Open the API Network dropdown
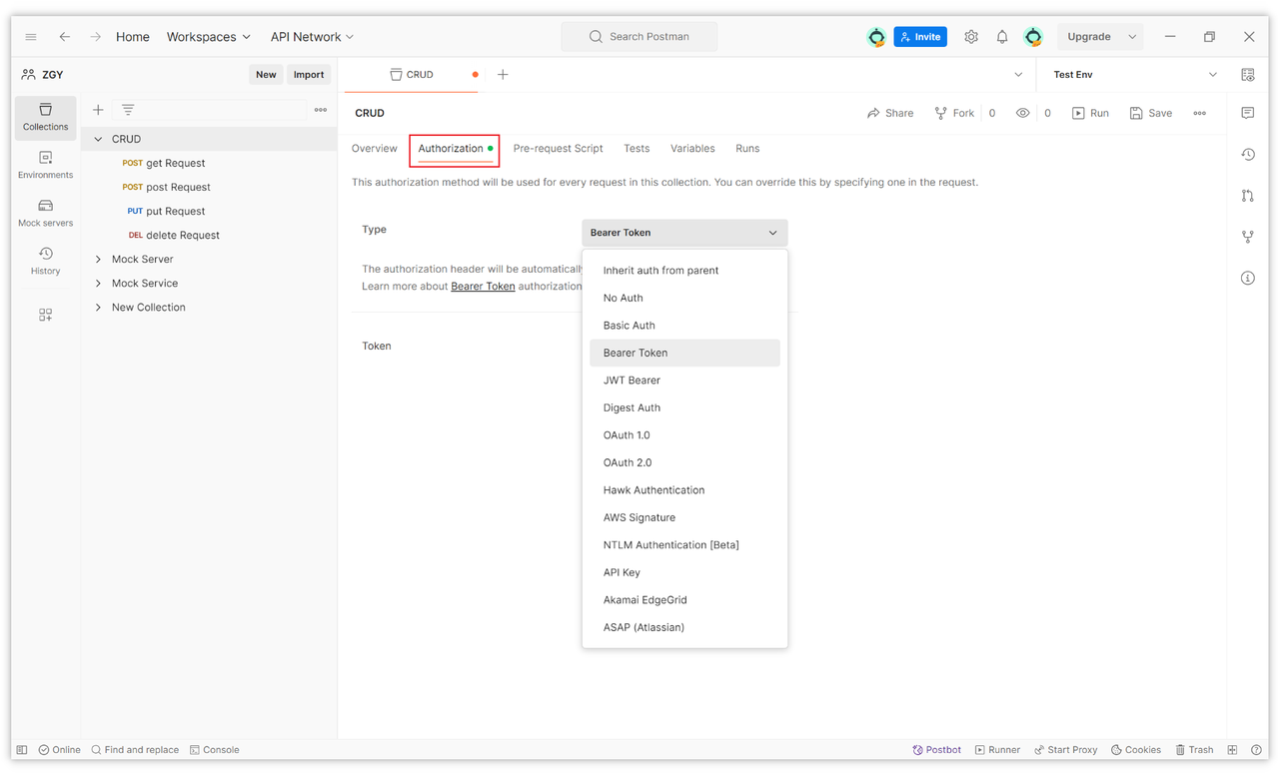Screen dimensions: 1279x774 point(313,37)
